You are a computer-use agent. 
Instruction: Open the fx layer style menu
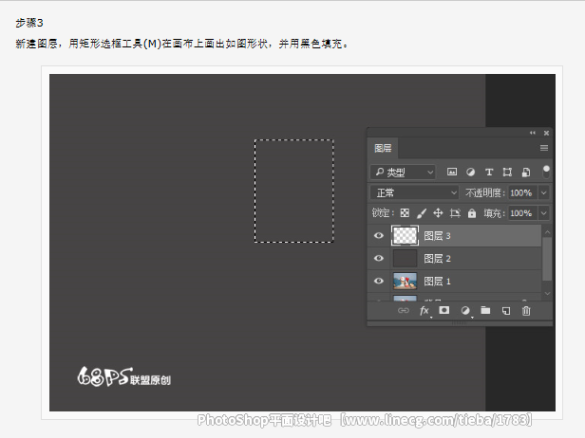[425, 311]
